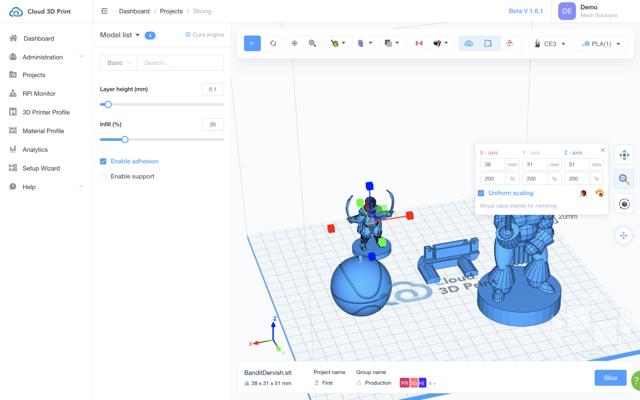Enable support generation

pyautogui.click(x=103, y=176)
